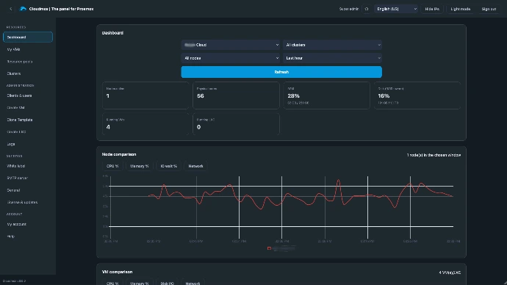Click the Running LXC card showing 0
The image size is (507, 285).
(236, 123)
